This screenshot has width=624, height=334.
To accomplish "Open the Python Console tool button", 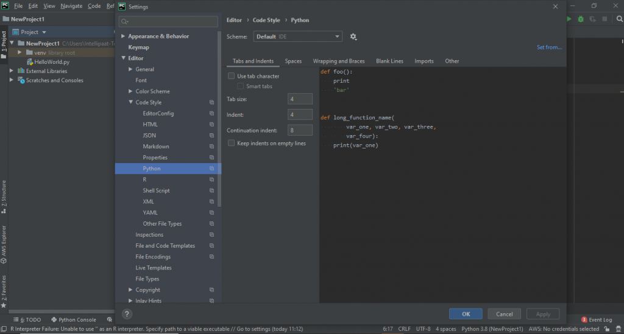I will pyautogui.click(x=74, y=319).
